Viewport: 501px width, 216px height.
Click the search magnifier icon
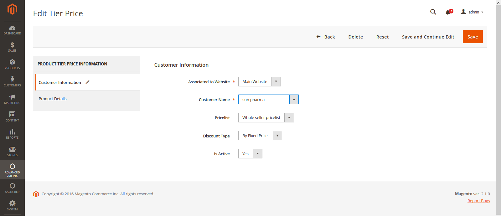tap(433, 12)
